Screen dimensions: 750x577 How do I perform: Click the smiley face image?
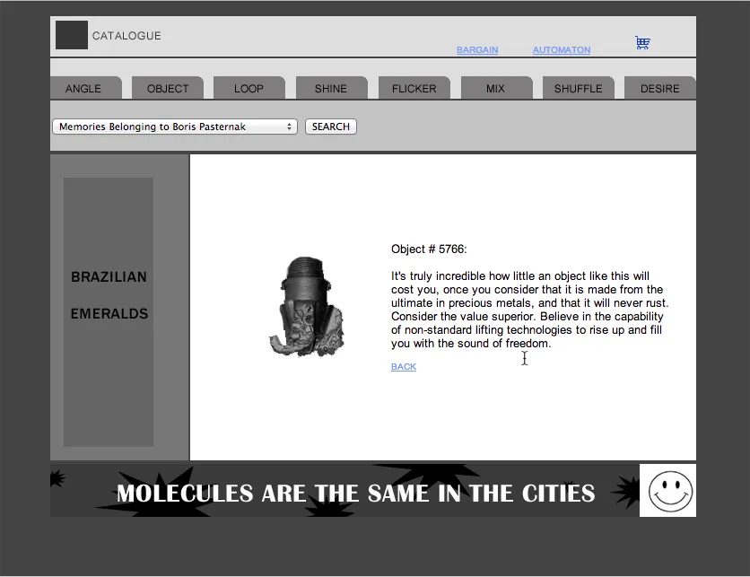click(670, 491)
